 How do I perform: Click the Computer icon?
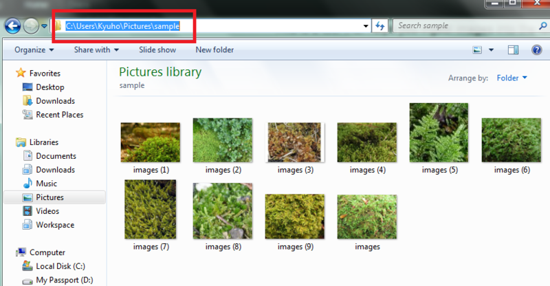[21, 252]
